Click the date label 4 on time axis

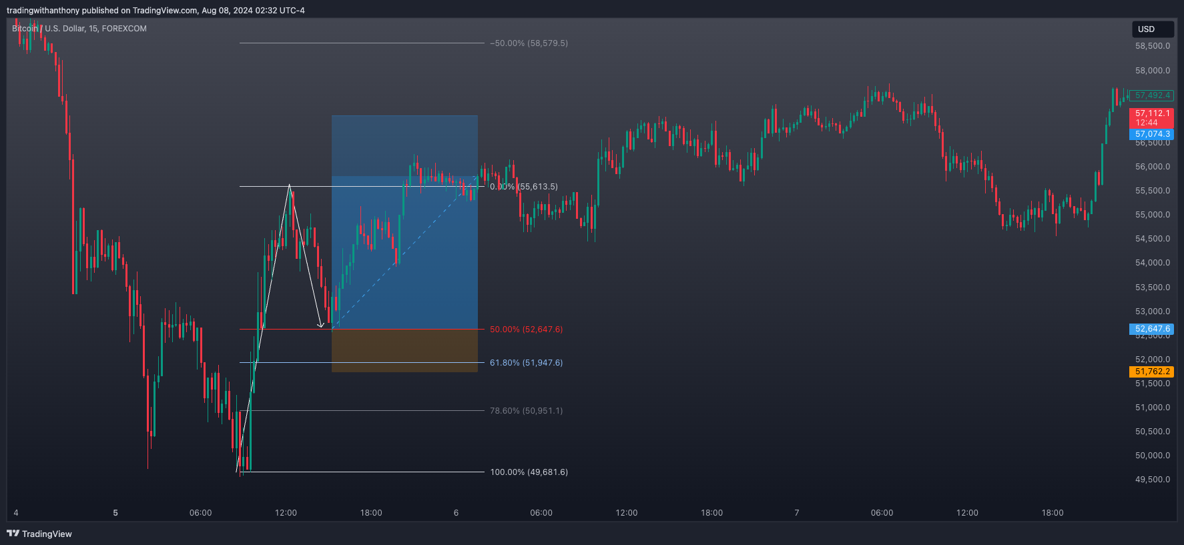[16, 513]
